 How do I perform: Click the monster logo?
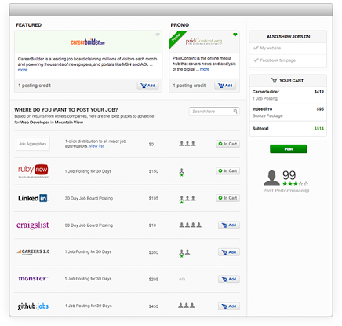pos(33,278)
